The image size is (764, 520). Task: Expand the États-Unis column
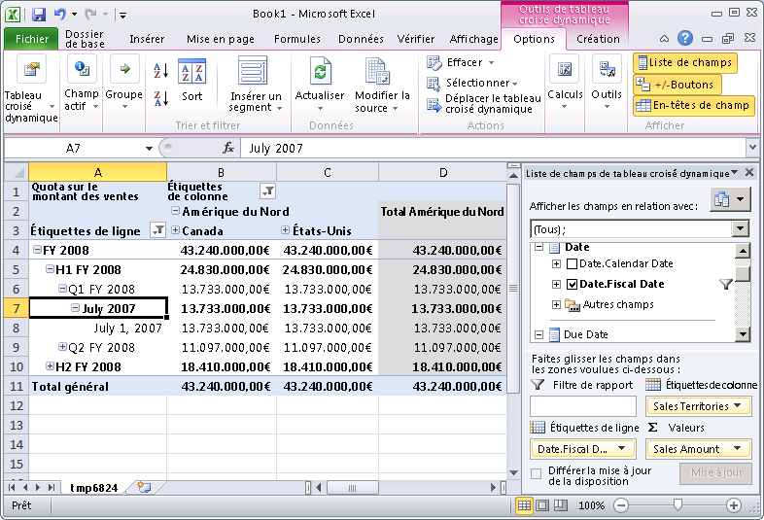pos(286,230)
